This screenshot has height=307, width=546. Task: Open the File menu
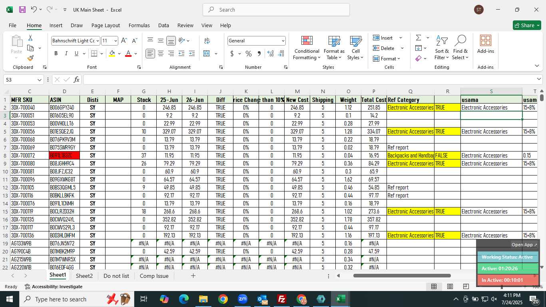pos(12,25)
